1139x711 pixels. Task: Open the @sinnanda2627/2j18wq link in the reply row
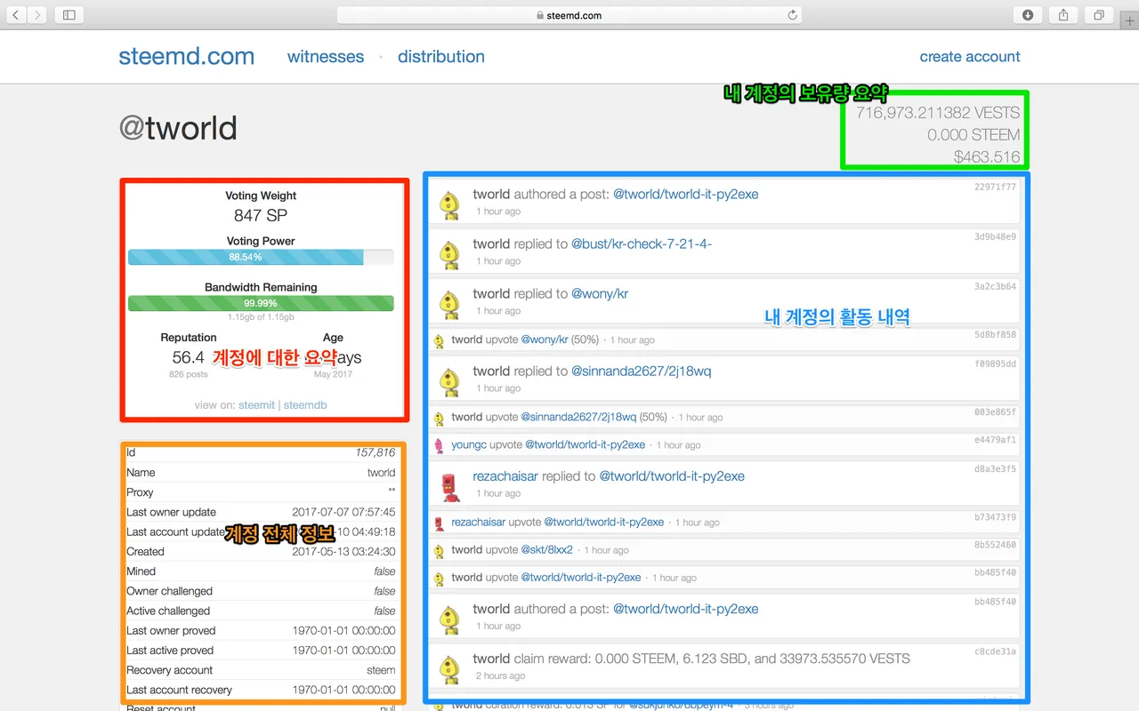[642, 371]
